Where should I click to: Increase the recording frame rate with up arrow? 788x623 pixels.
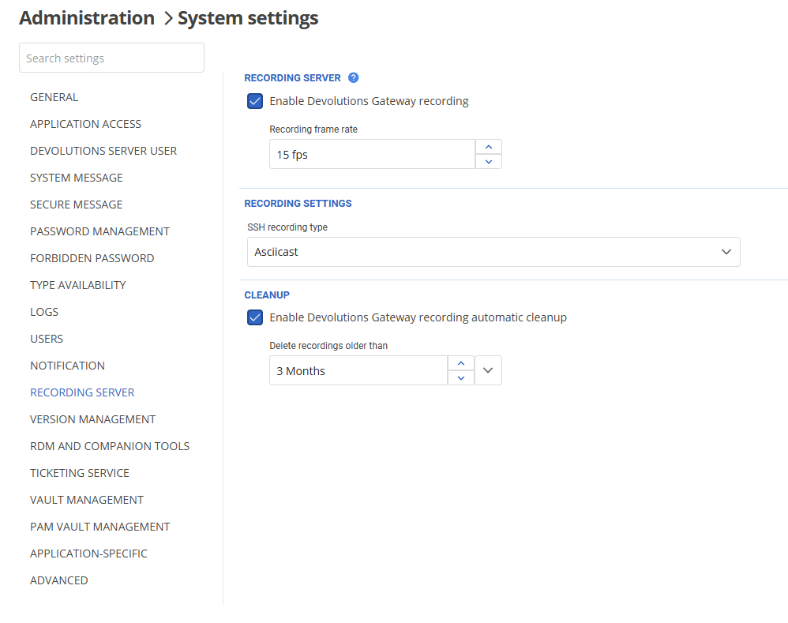(x=488, y=145)
